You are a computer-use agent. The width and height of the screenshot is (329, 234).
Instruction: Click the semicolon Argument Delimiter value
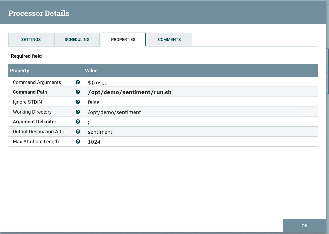pyautogui.click(x=89, y=122)
